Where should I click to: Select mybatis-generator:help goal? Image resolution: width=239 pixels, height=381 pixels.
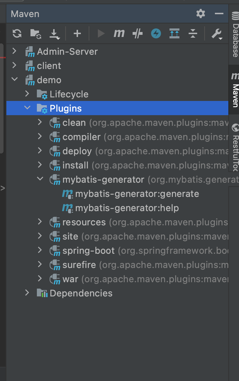point(127,208)
